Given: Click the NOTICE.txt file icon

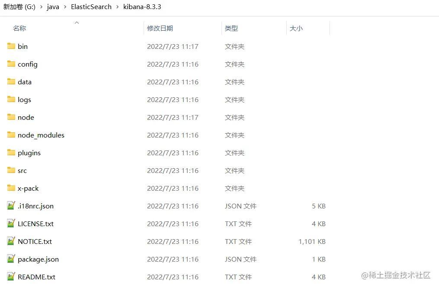Looking at the screenshot, I should pos(11,241).
